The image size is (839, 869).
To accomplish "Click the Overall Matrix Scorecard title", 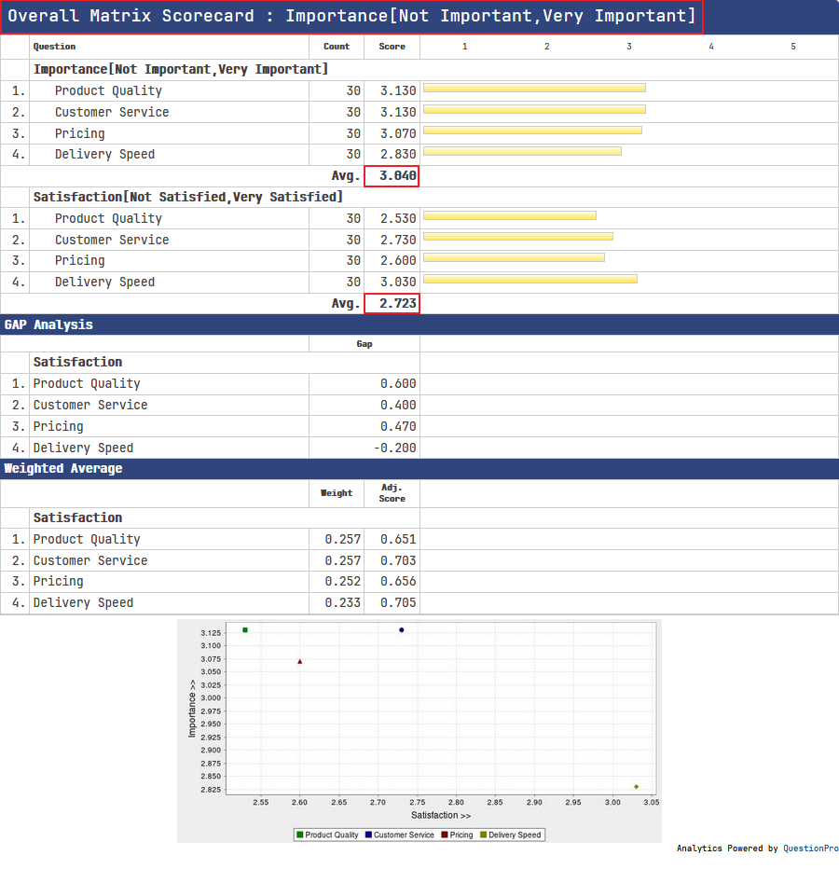I will pyautogui.click(x=352, y=17).
